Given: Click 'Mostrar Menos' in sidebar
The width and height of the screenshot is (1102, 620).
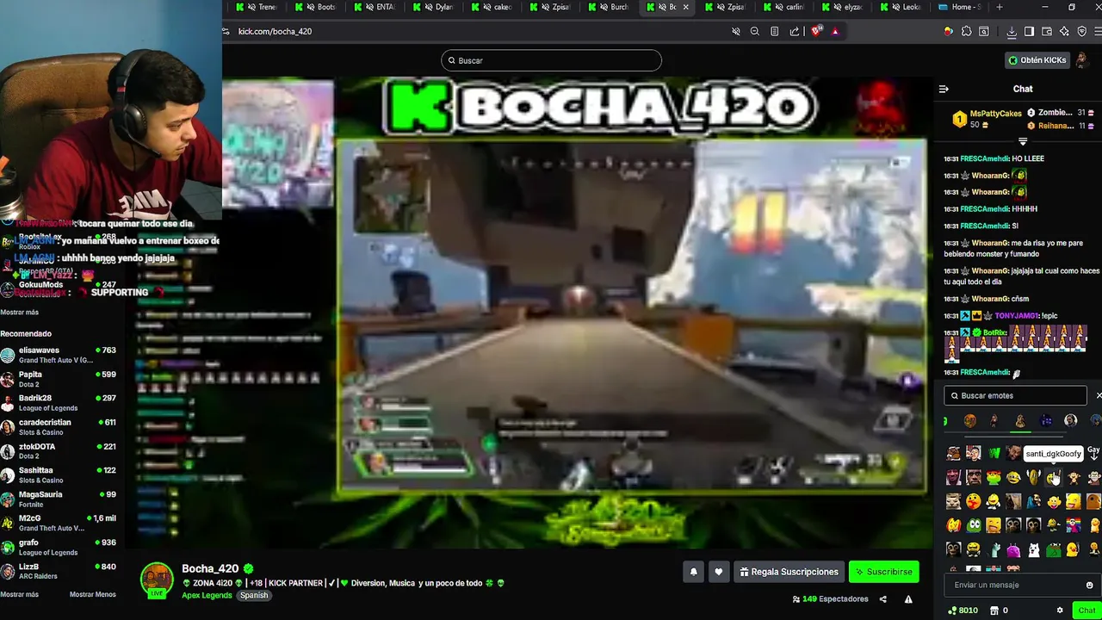Looking at the screenshot, I should click(92, 594).
